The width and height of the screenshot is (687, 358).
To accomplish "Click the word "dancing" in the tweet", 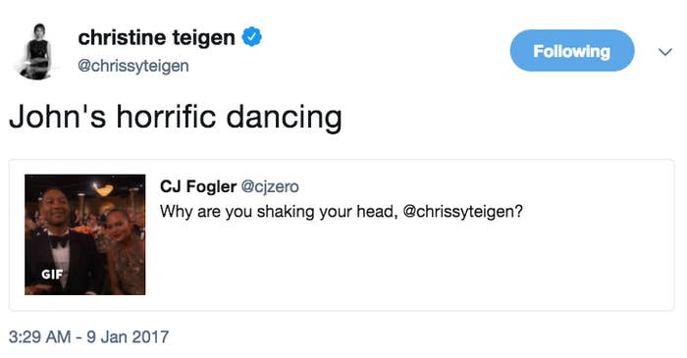I will coord(284,118).
